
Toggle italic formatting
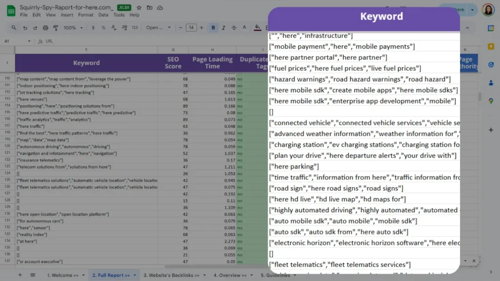click(224, 28)
